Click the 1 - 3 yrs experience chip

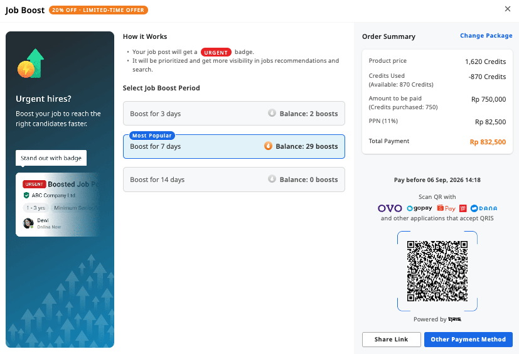tap(36, 208)
